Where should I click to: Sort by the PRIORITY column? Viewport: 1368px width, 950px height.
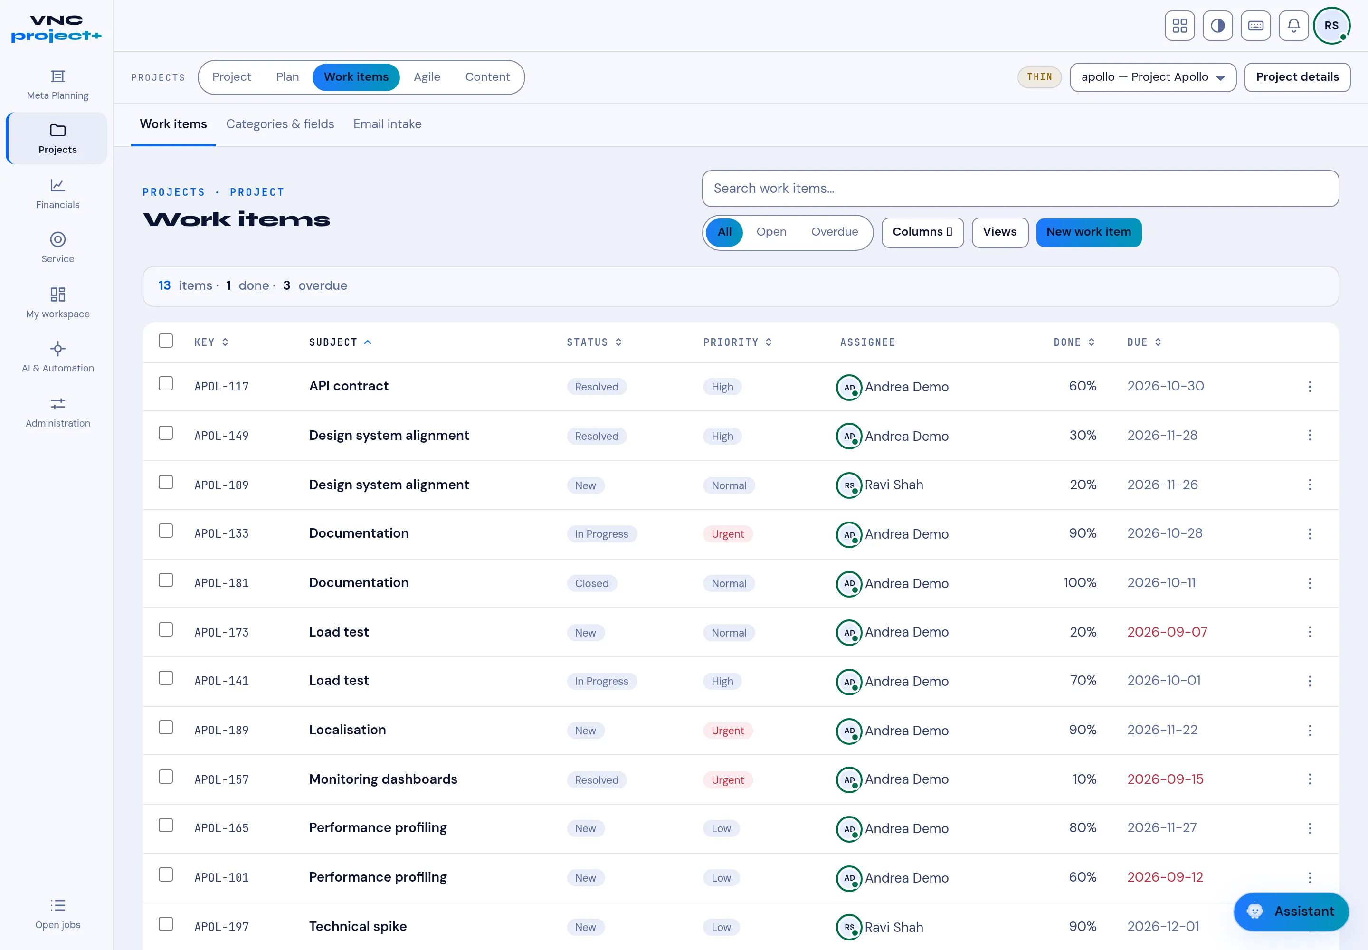(x=737, y=342)
